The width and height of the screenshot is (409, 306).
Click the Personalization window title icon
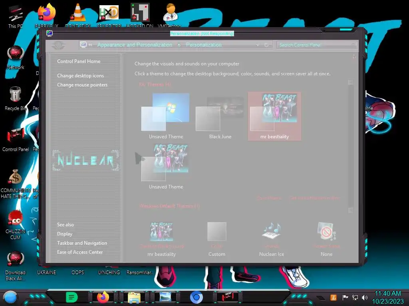[x=49, y=33]
